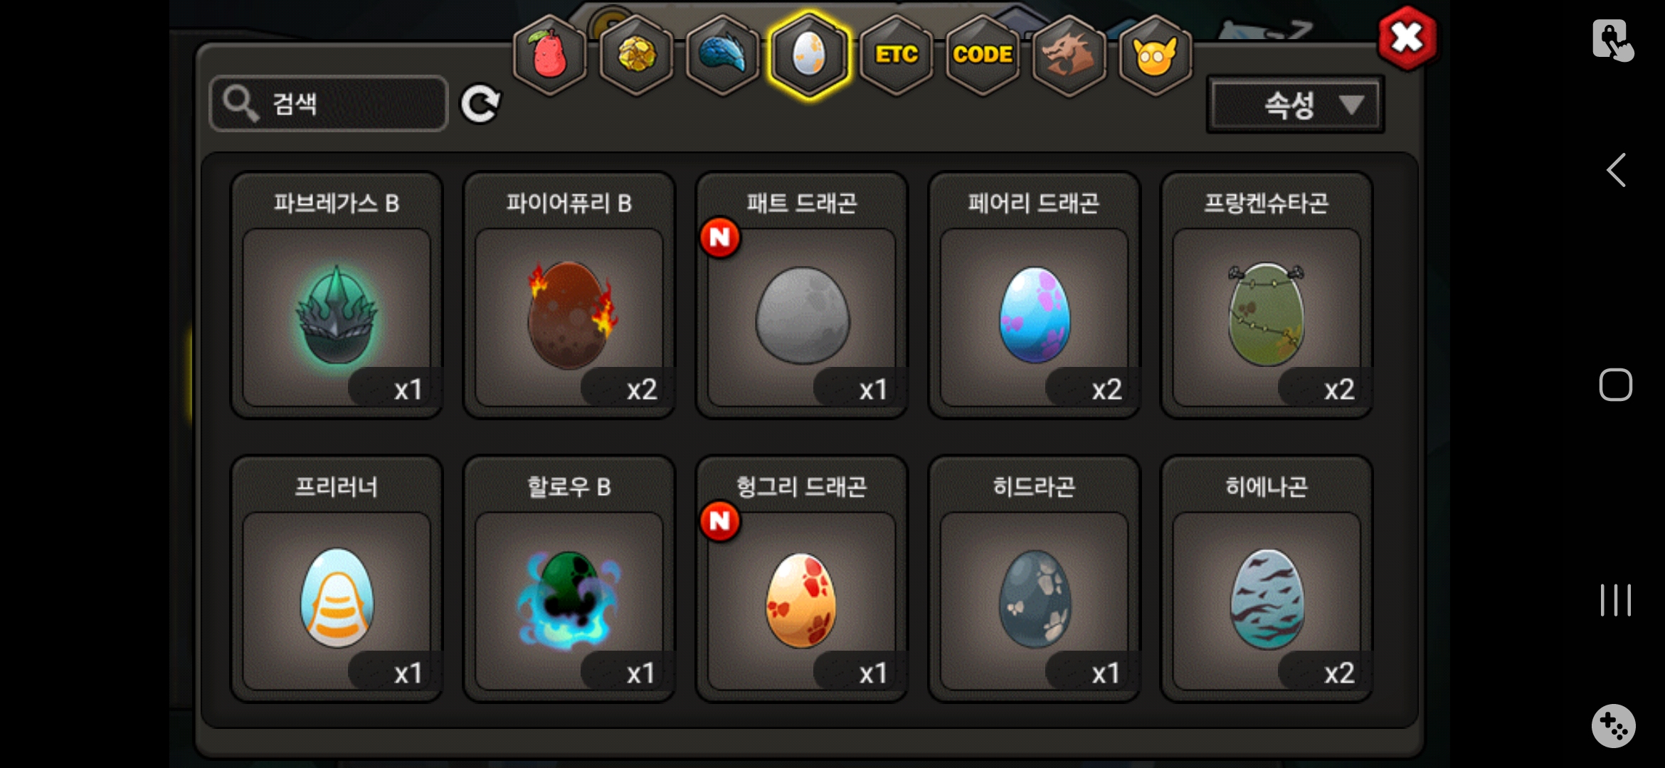The image size is (1665, 768).
Task: Click the refresh arrow next to search
Action: [x=480, y=105]
